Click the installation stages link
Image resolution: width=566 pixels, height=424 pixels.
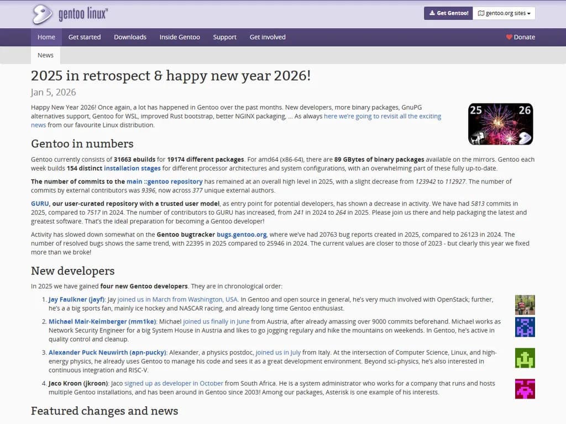pos(132,168)
